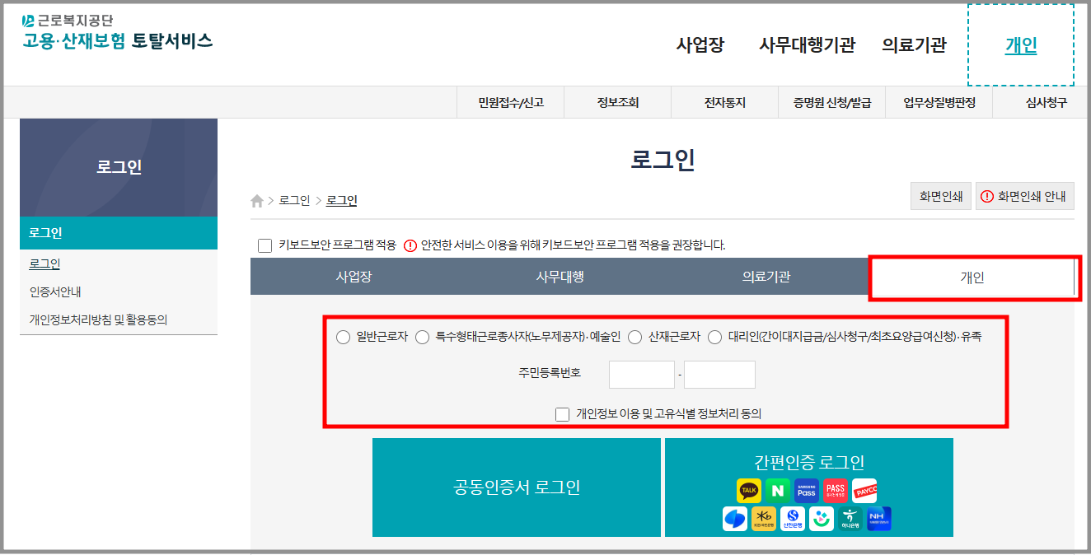1091x555 pixels.
Task: Click the 간편인증 로그인 heading button
Action: (x=809, y=463)
